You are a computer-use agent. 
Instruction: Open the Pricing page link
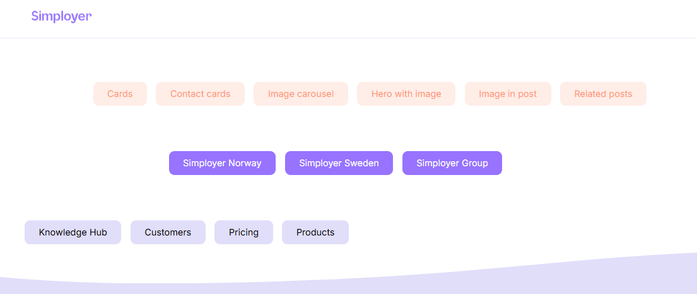pyautogui.click(x=243, y=232)
